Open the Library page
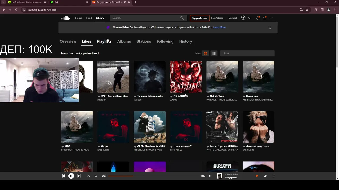The image size is (339, 190). click(x=100, y=18)
